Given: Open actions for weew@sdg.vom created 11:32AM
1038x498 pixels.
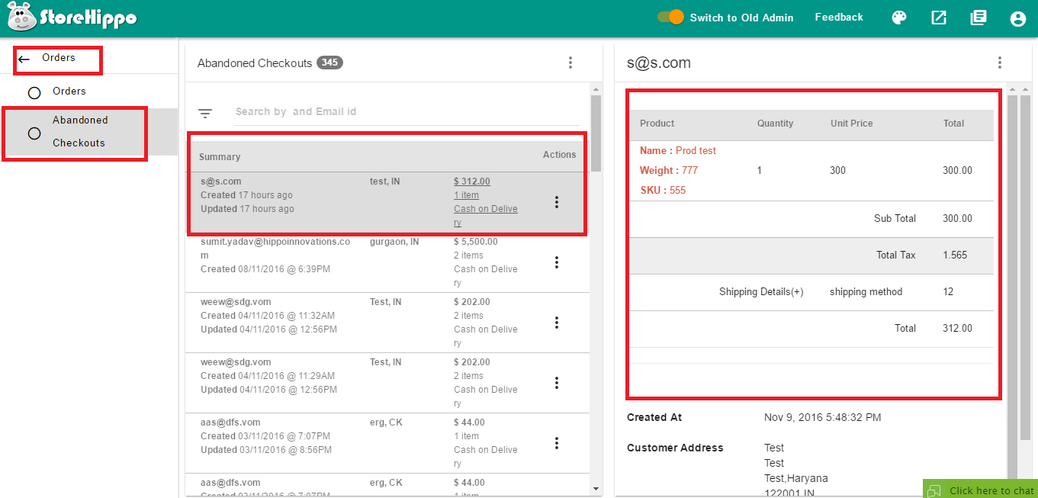Looking at the screenshot, I should point(557,323).
